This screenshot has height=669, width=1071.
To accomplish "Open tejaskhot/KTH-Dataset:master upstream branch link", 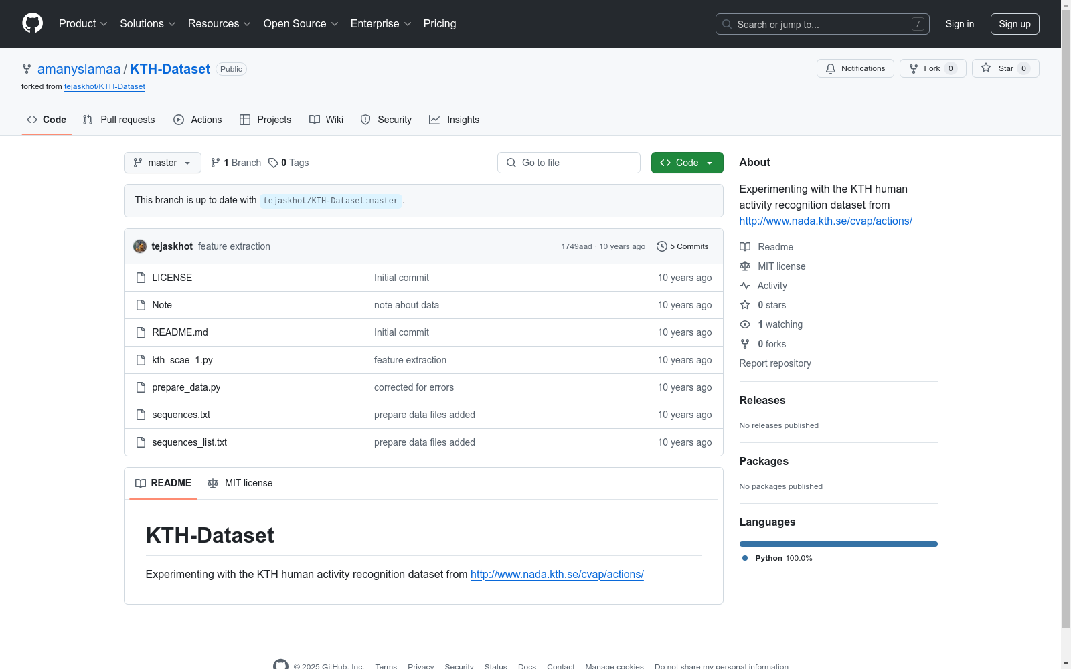I will (x=331, y=201).
